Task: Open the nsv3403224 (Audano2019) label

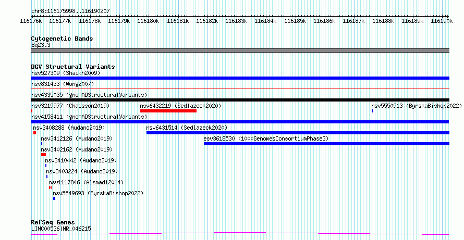Action: [x=82, y=171]
